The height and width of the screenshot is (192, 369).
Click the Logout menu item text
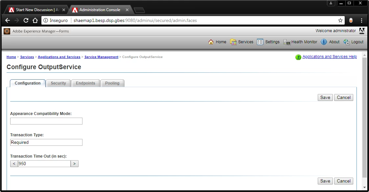(x=357, y=42)
